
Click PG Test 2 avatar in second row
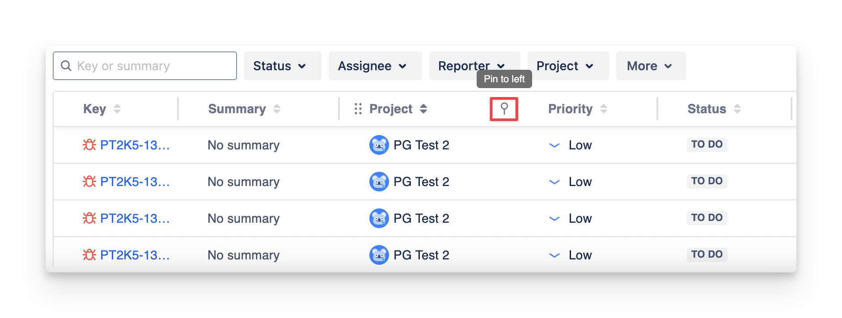pyautogui.click(x=379, y=182)
